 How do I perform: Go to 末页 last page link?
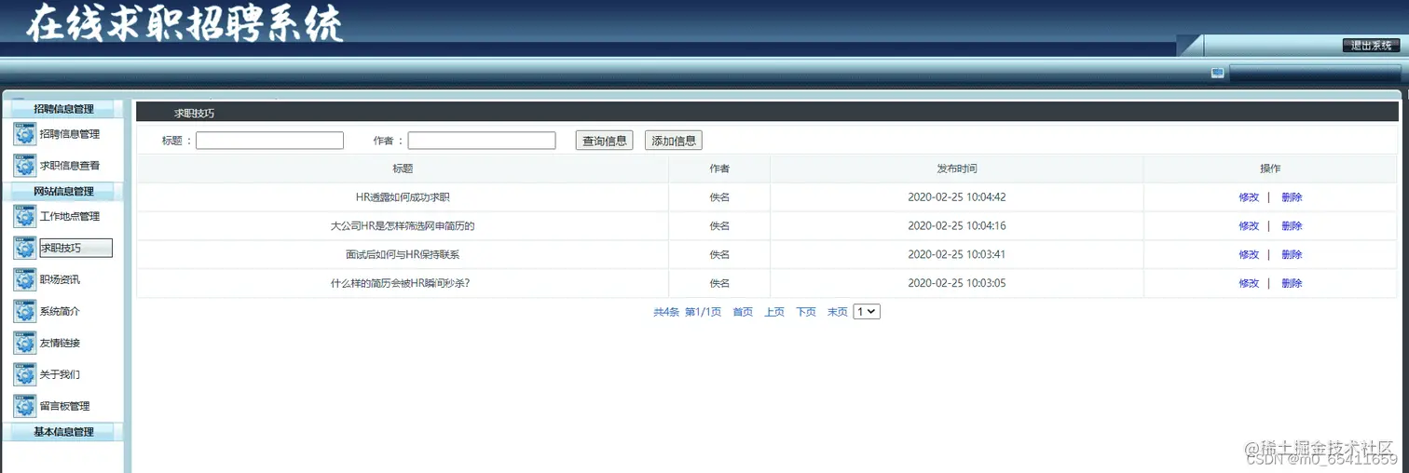click(x=838, y=313)
